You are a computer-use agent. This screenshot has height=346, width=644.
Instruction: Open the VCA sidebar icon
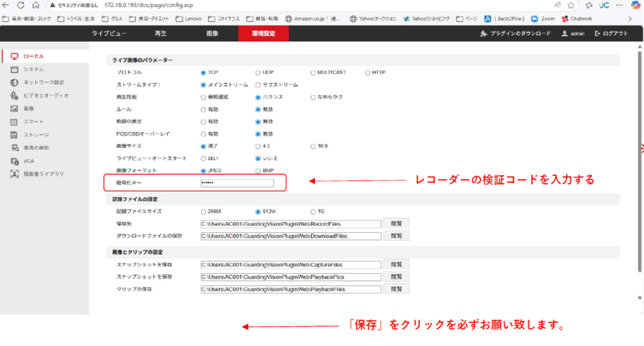(x=14, y=160)
